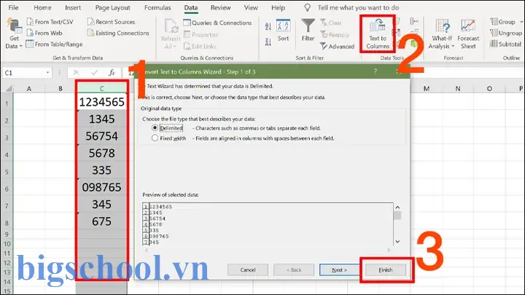
Task: Select cell containing 675
Action: pos(102,221)
